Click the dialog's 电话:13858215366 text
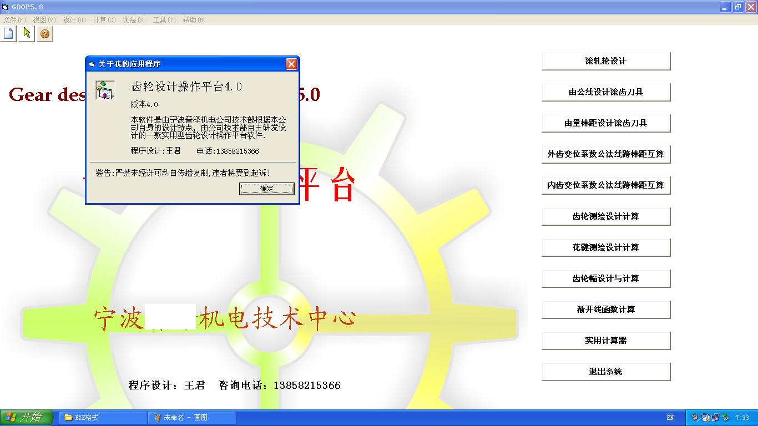758x426 pixels. point(228,151)
